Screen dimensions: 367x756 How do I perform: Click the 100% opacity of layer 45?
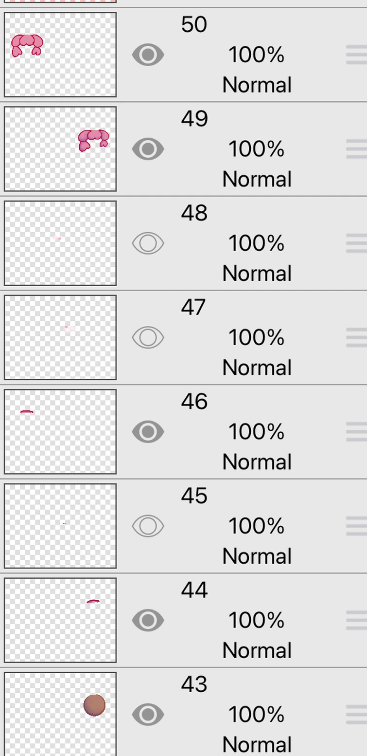click(256, 526)
